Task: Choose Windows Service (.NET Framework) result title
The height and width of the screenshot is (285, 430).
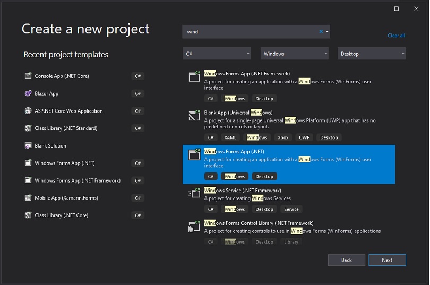Action: tap(243, 190)
